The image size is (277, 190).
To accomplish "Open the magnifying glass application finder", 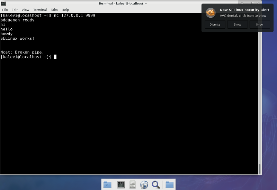I will pyautogui.click(x=156, y=184).
